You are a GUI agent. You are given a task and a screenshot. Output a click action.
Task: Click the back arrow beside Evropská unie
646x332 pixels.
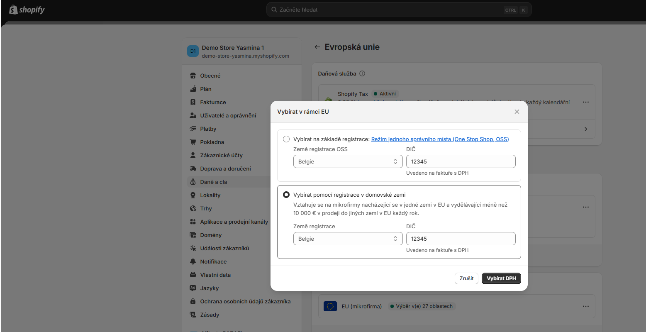(x=317, y=47)
